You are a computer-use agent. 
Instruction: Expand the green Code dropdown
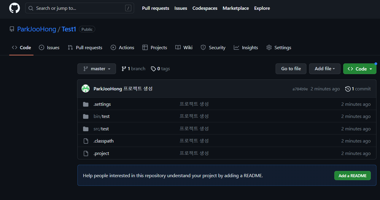pyautogui.click(x=360, y=69)
